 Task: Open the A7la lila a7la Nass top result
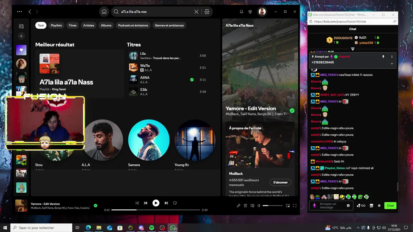point(80,74)
